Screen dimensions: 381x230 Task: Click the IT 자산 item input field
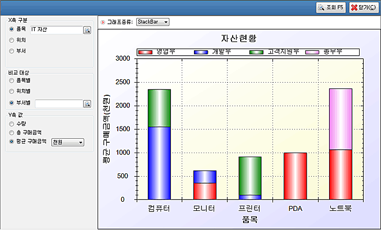[x=57, y=30]
